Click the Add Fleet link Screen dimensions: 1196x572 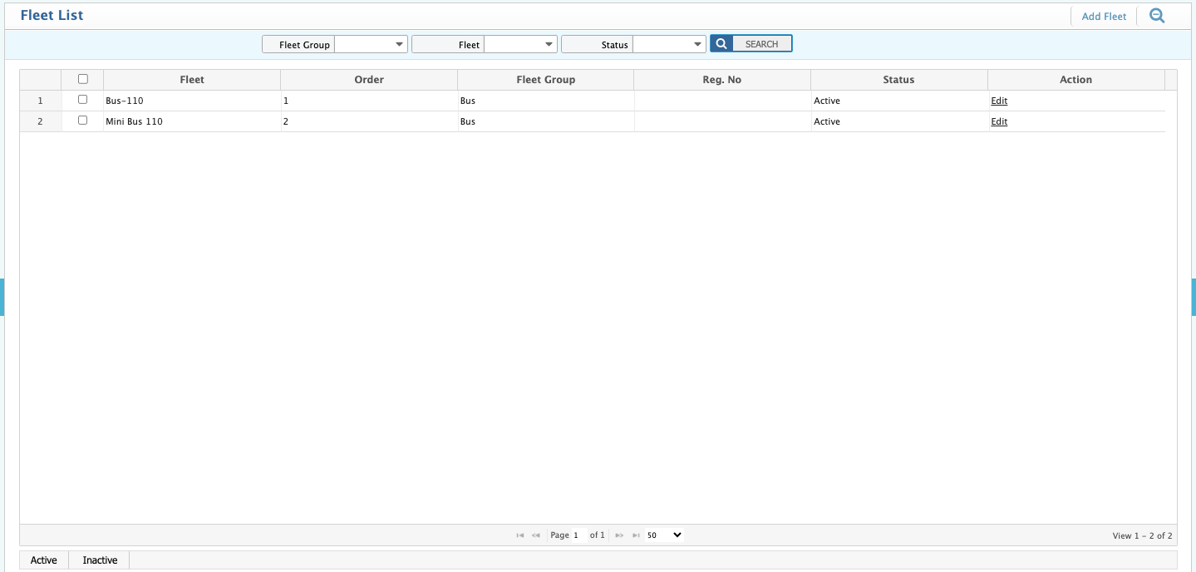1104,17
